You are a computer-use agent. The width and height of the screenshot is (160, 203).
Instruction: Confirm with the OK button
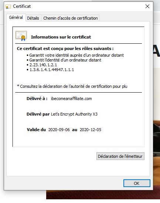point(137,183)
